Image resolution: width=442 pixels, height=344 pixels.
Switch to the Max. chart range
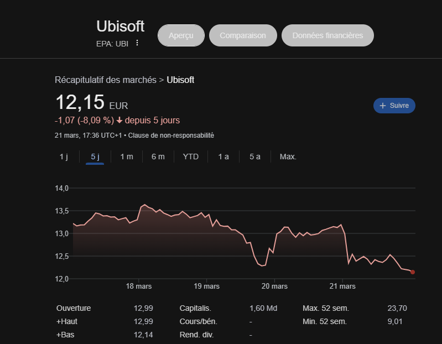point(288,157)
